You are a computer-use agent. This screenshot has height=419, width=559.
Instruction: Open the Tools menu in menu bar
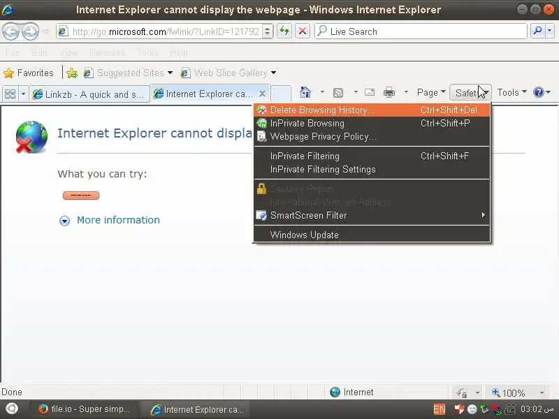(x=147, y=53)
